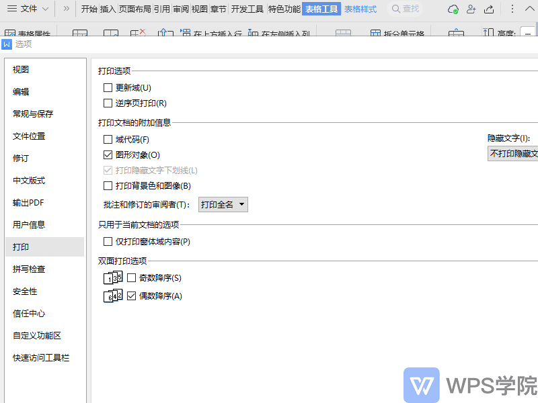Screen dimensions: 538x403
Task: Enable the 逆序页打印(R) checkbox
Action: 108,103
